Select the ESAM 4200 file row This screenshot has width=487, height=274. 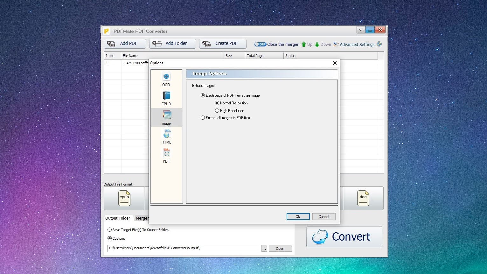tap(127, 63)
